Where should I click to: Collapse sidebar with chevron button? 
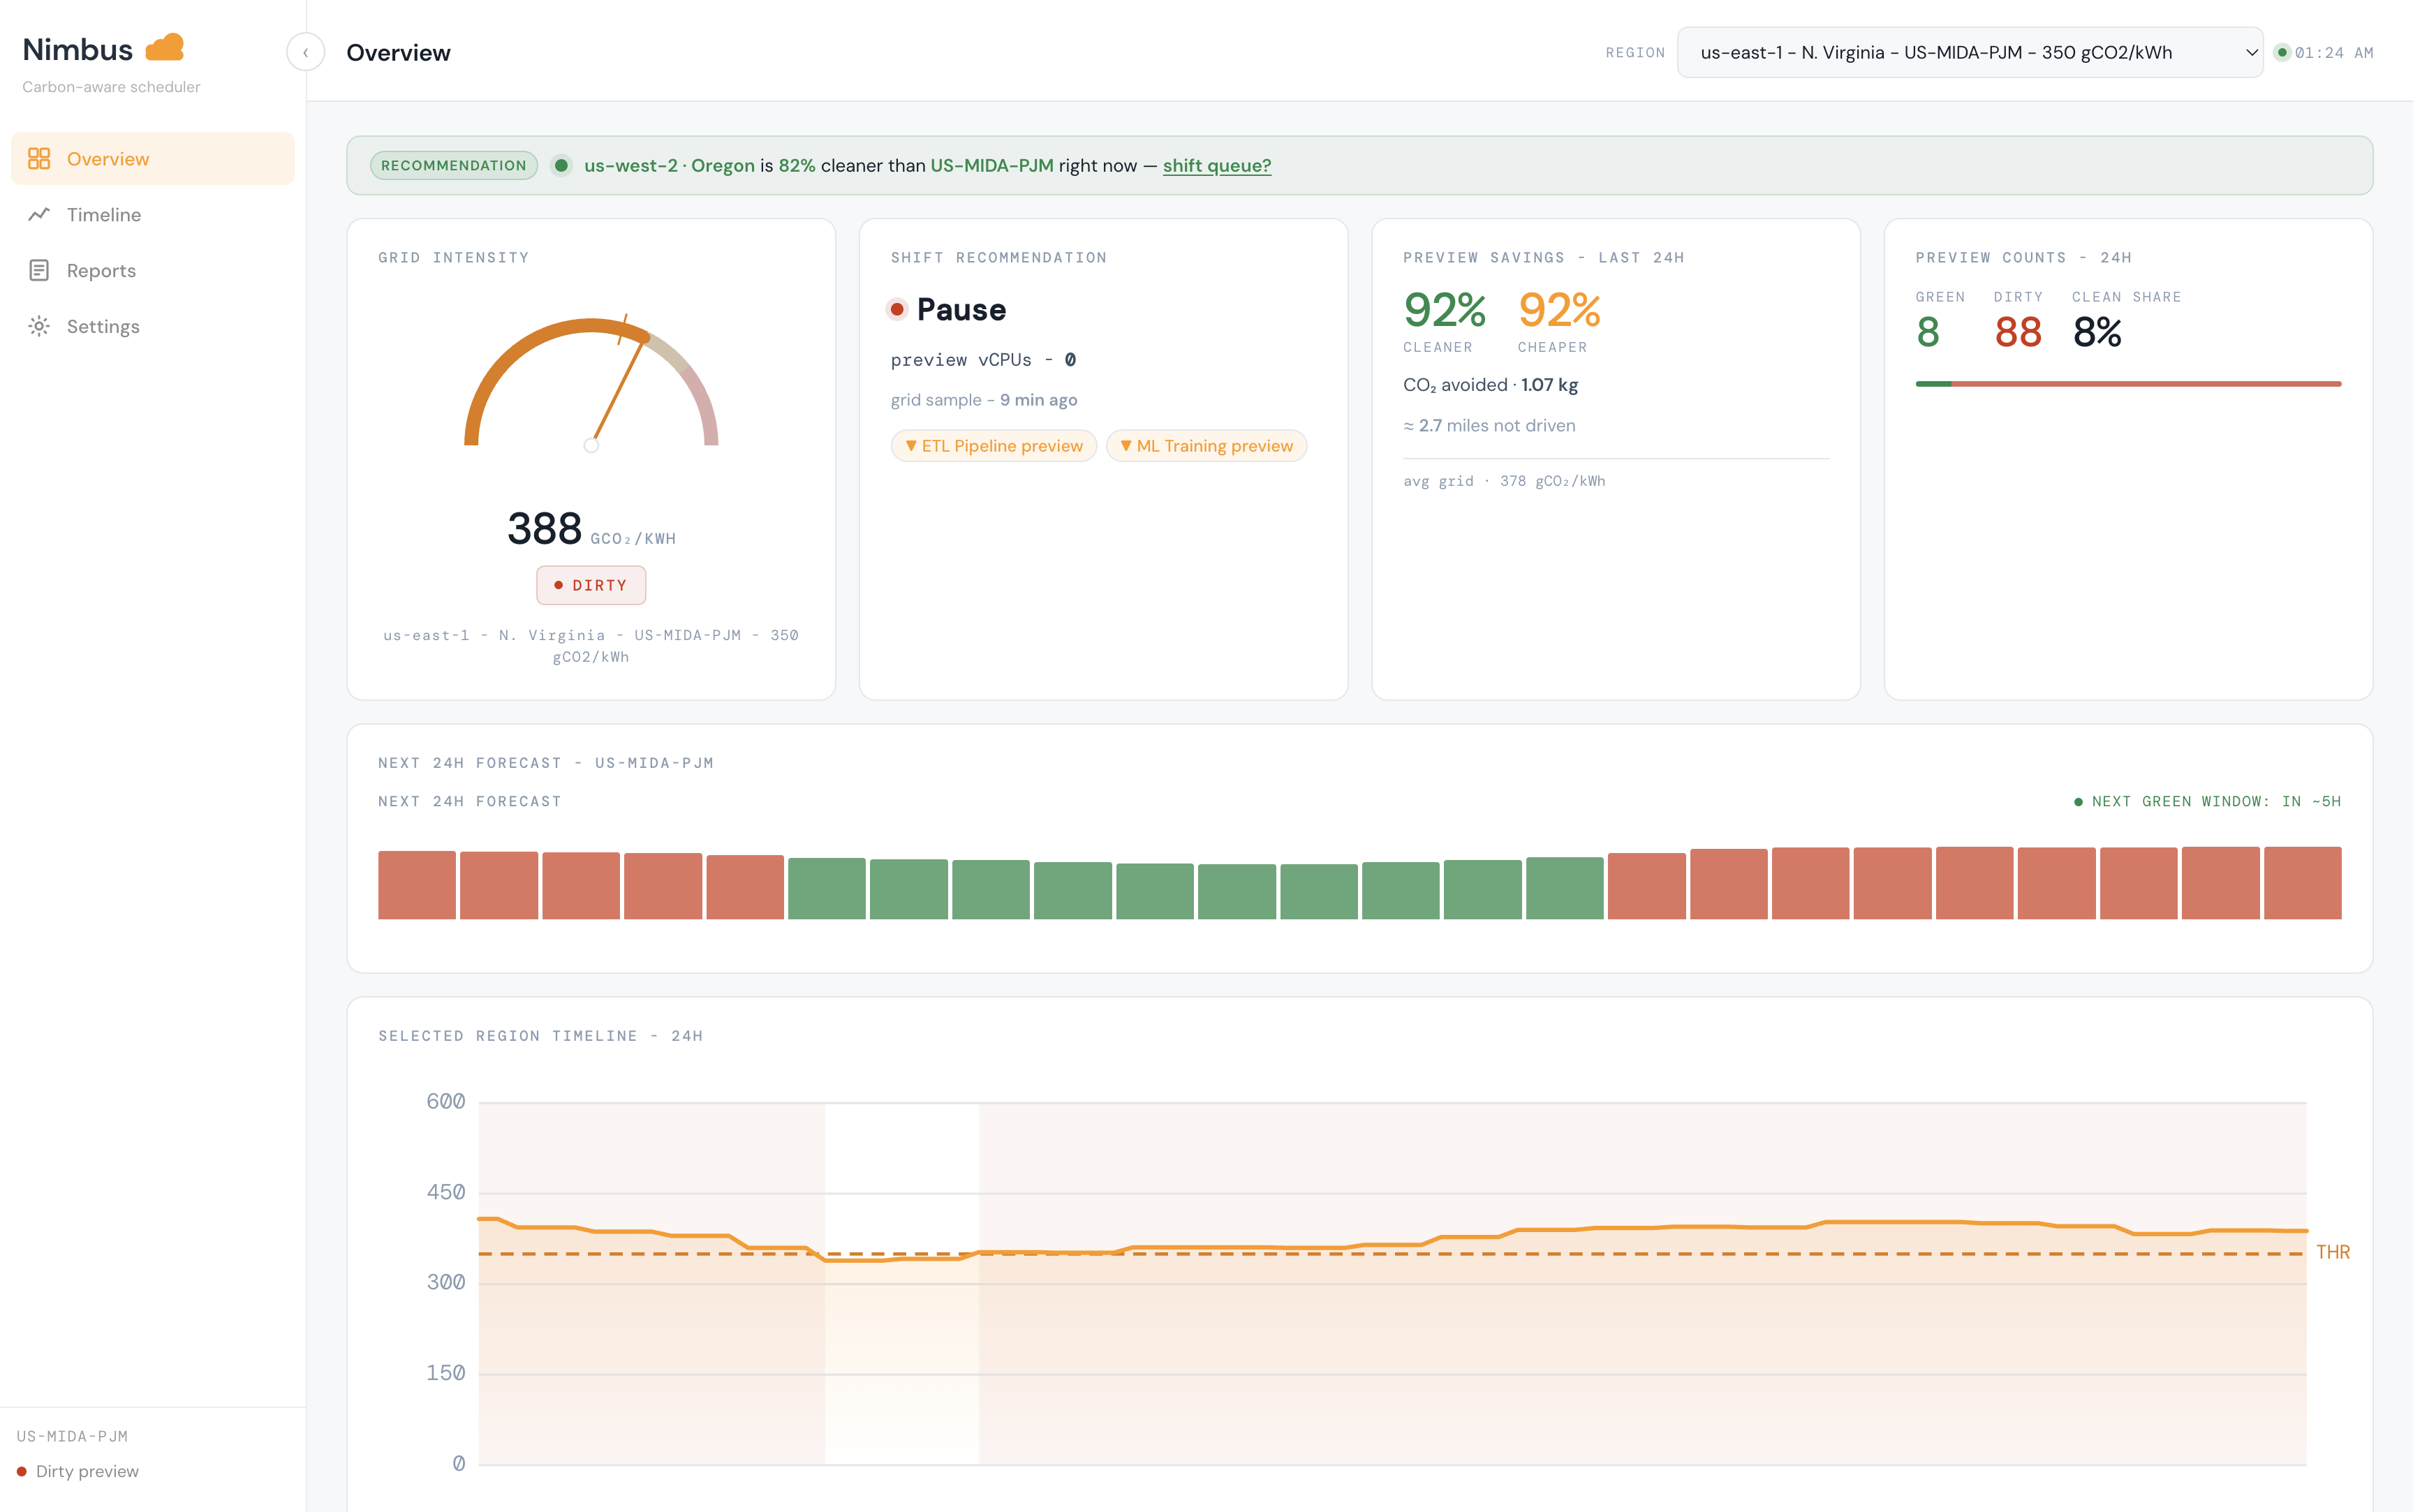306,52
